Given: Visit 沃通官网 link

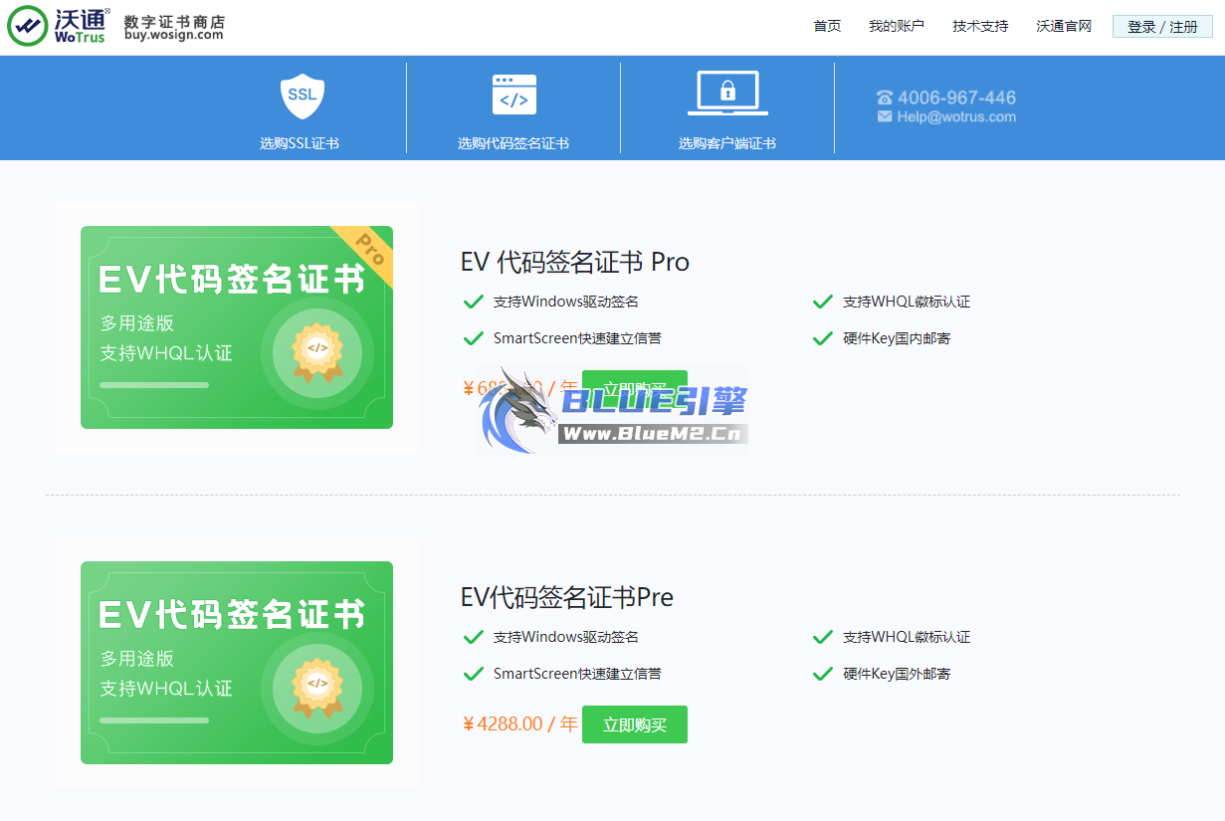Looking at the screenshot, I should pyautogui.click(x=1064, y=26).
